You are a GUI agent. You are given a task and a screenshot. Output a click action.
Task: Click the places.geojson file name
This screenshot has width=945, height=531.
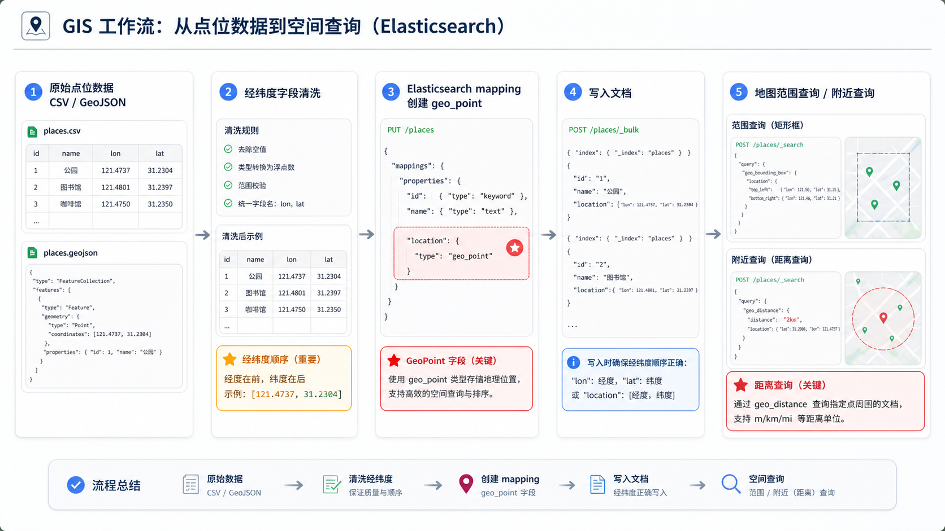pyautogui.click(x=71, y=253)
